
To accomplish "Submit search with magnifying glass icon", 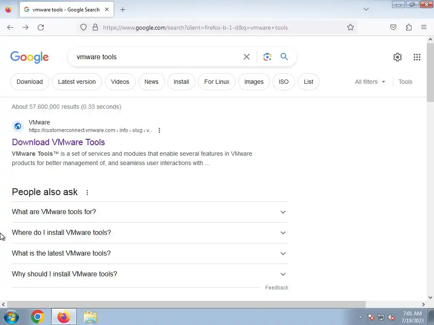I will (x=284, y=57).
